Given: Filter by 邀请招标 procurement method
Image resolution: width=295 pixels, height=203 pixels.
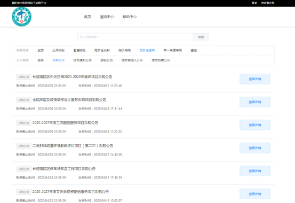Looking at the screenshot, I should click(79, 50).
